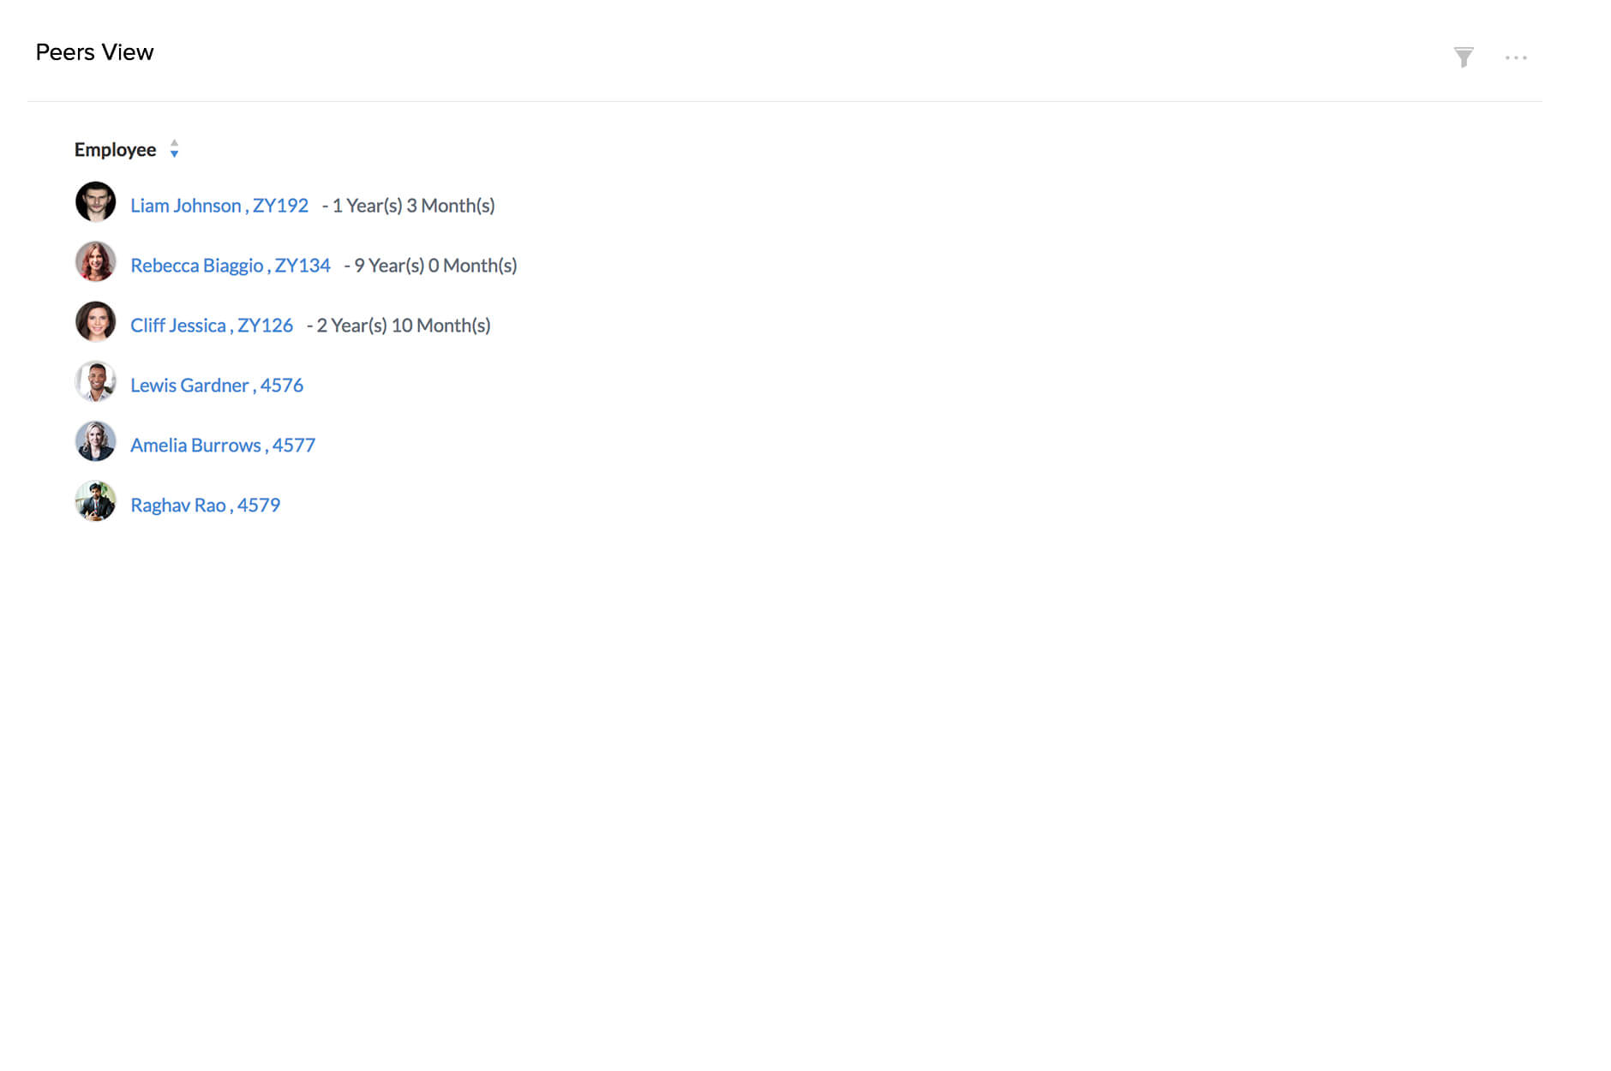The image size is (1611, 1071).
Task: Open the more options ellipsis menu
Action: 1517,57
